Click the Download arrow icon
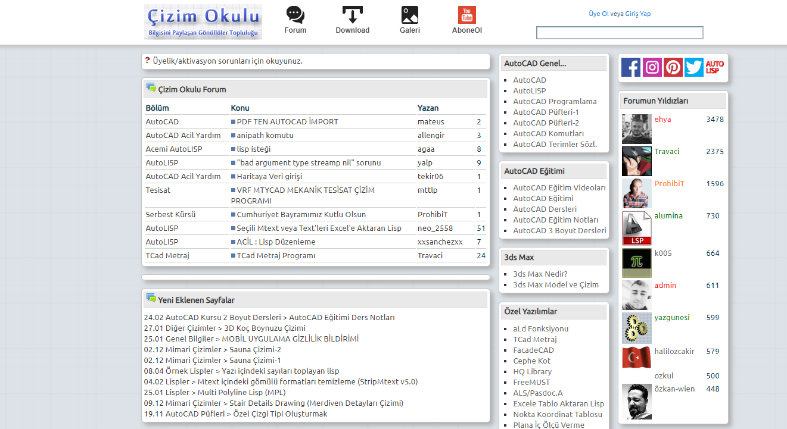Screen dimensions: 787x429 [352, 14]
